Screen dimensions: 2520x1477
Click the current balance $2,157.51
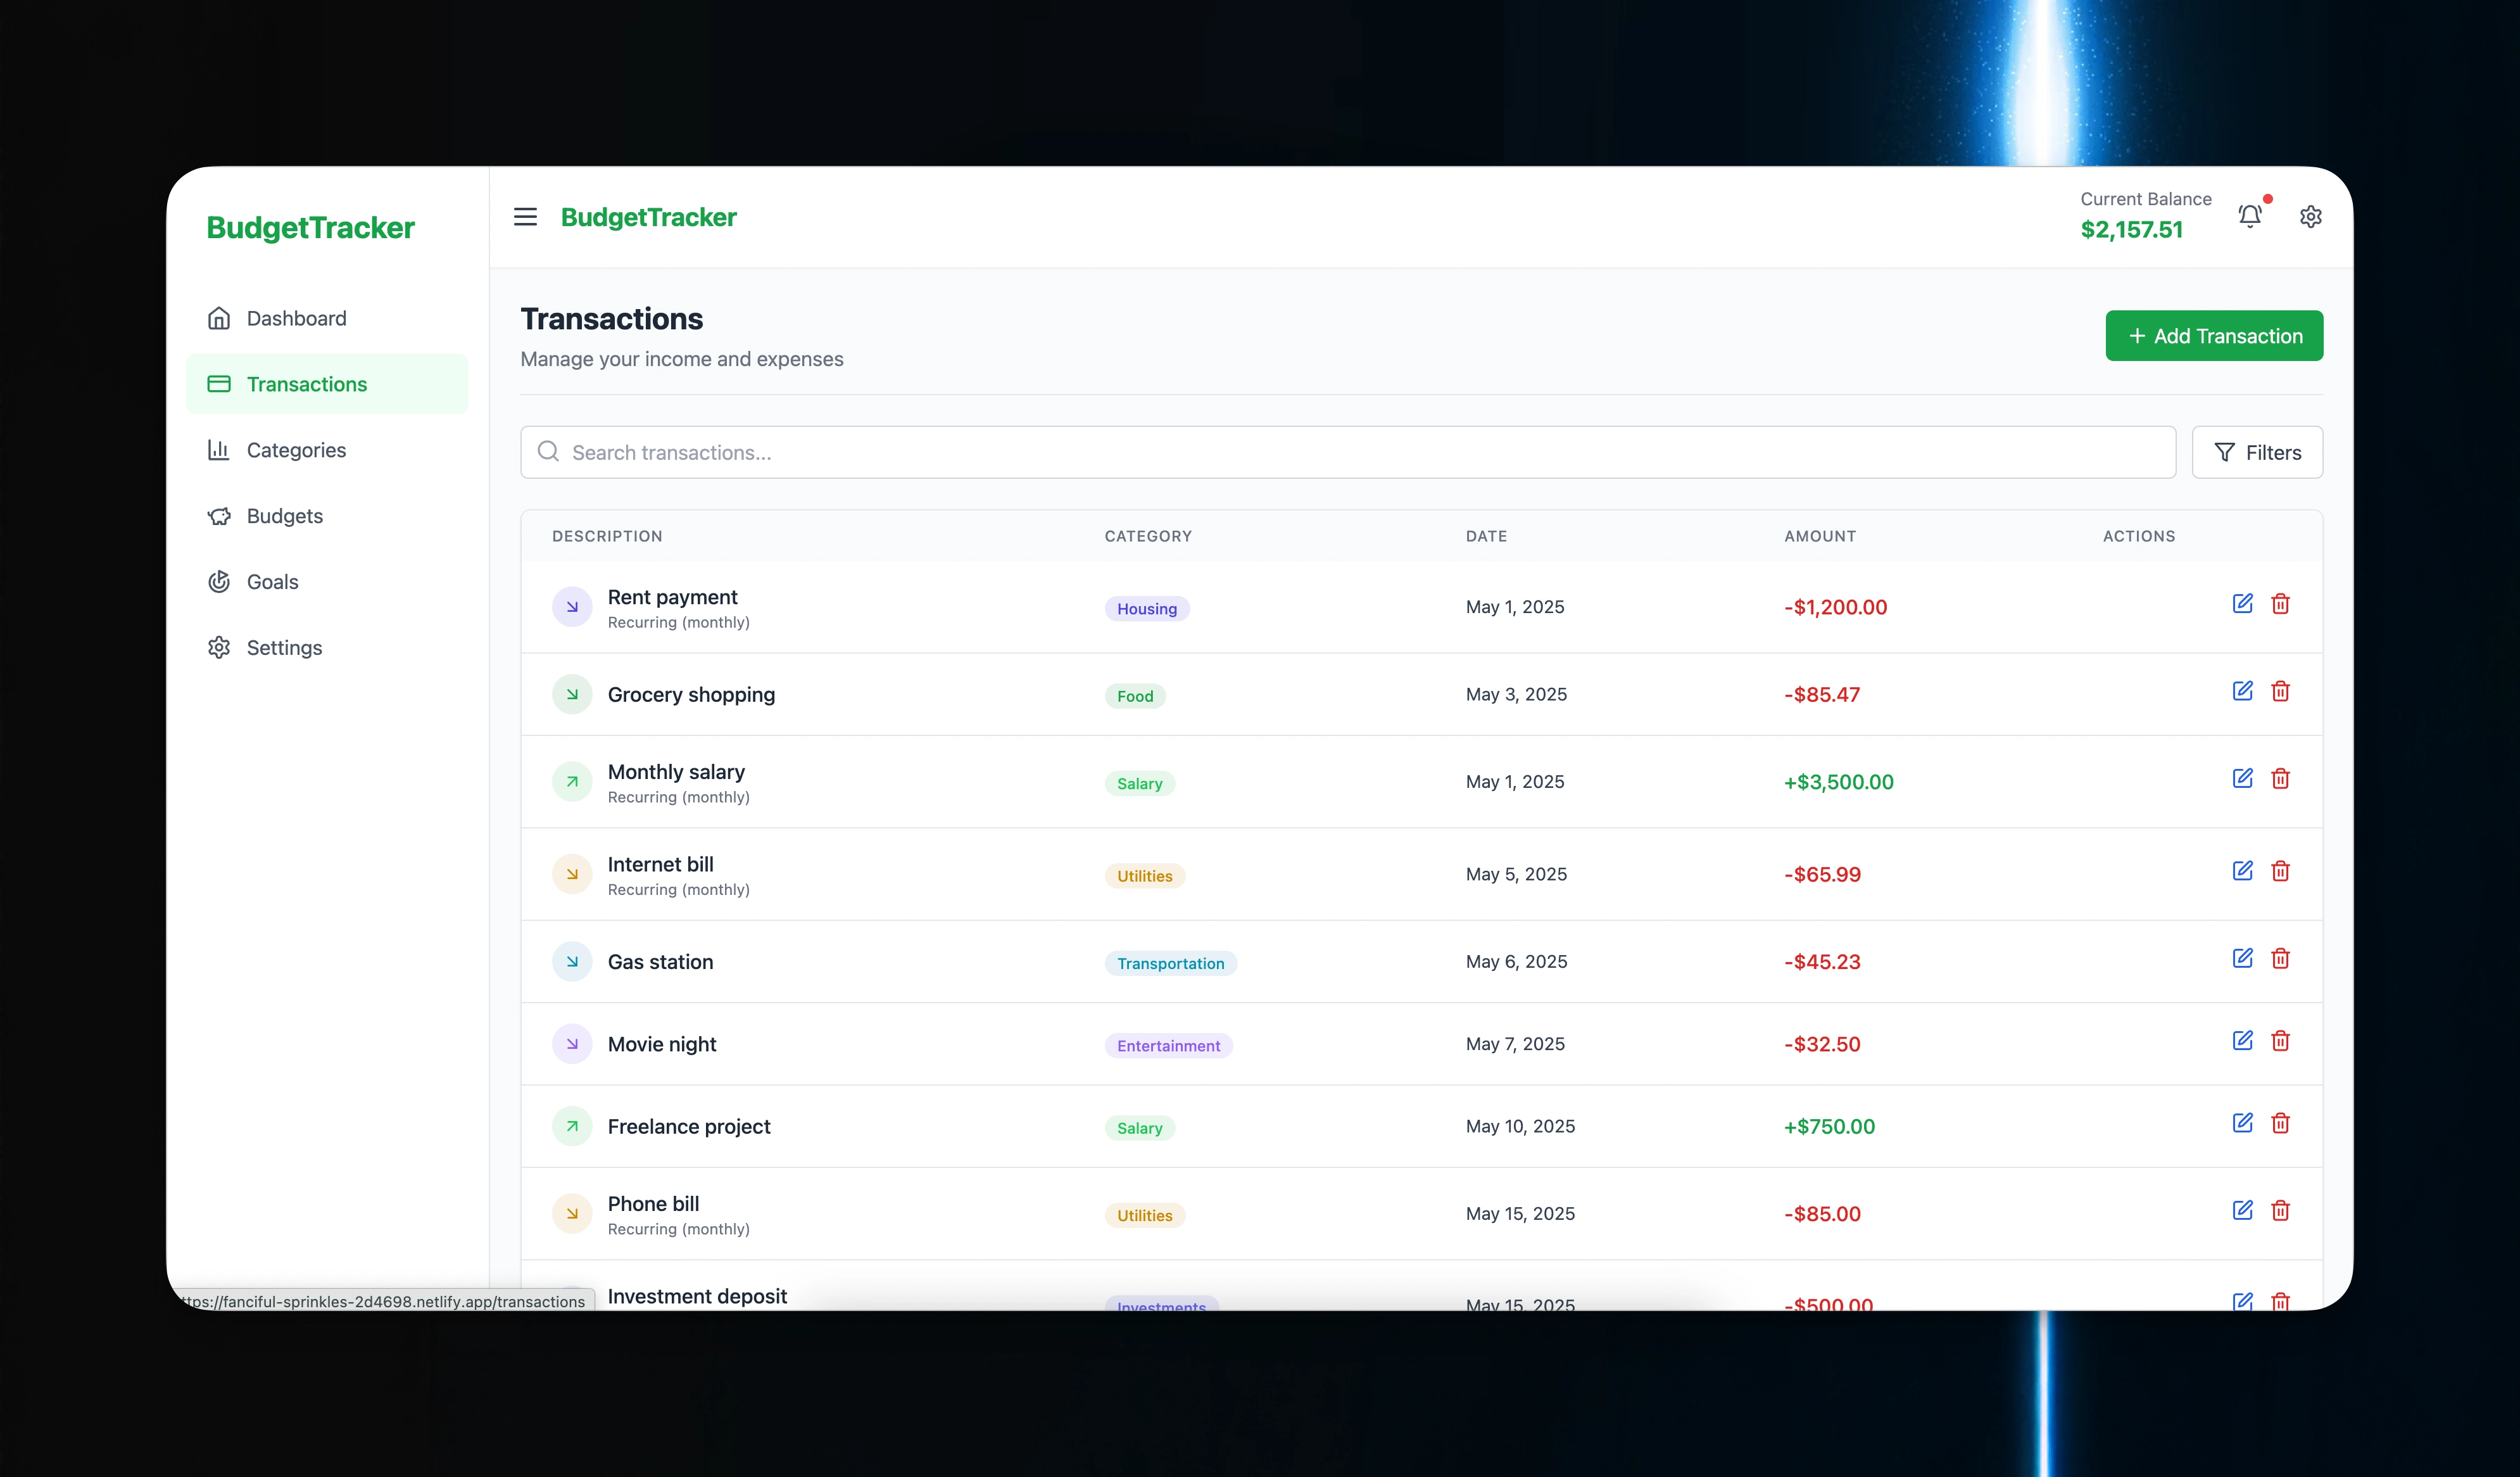[2131, 230]
